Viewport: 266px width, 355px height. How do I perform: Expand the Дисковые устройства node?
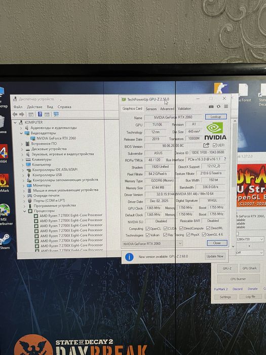(x=22, y=149)
